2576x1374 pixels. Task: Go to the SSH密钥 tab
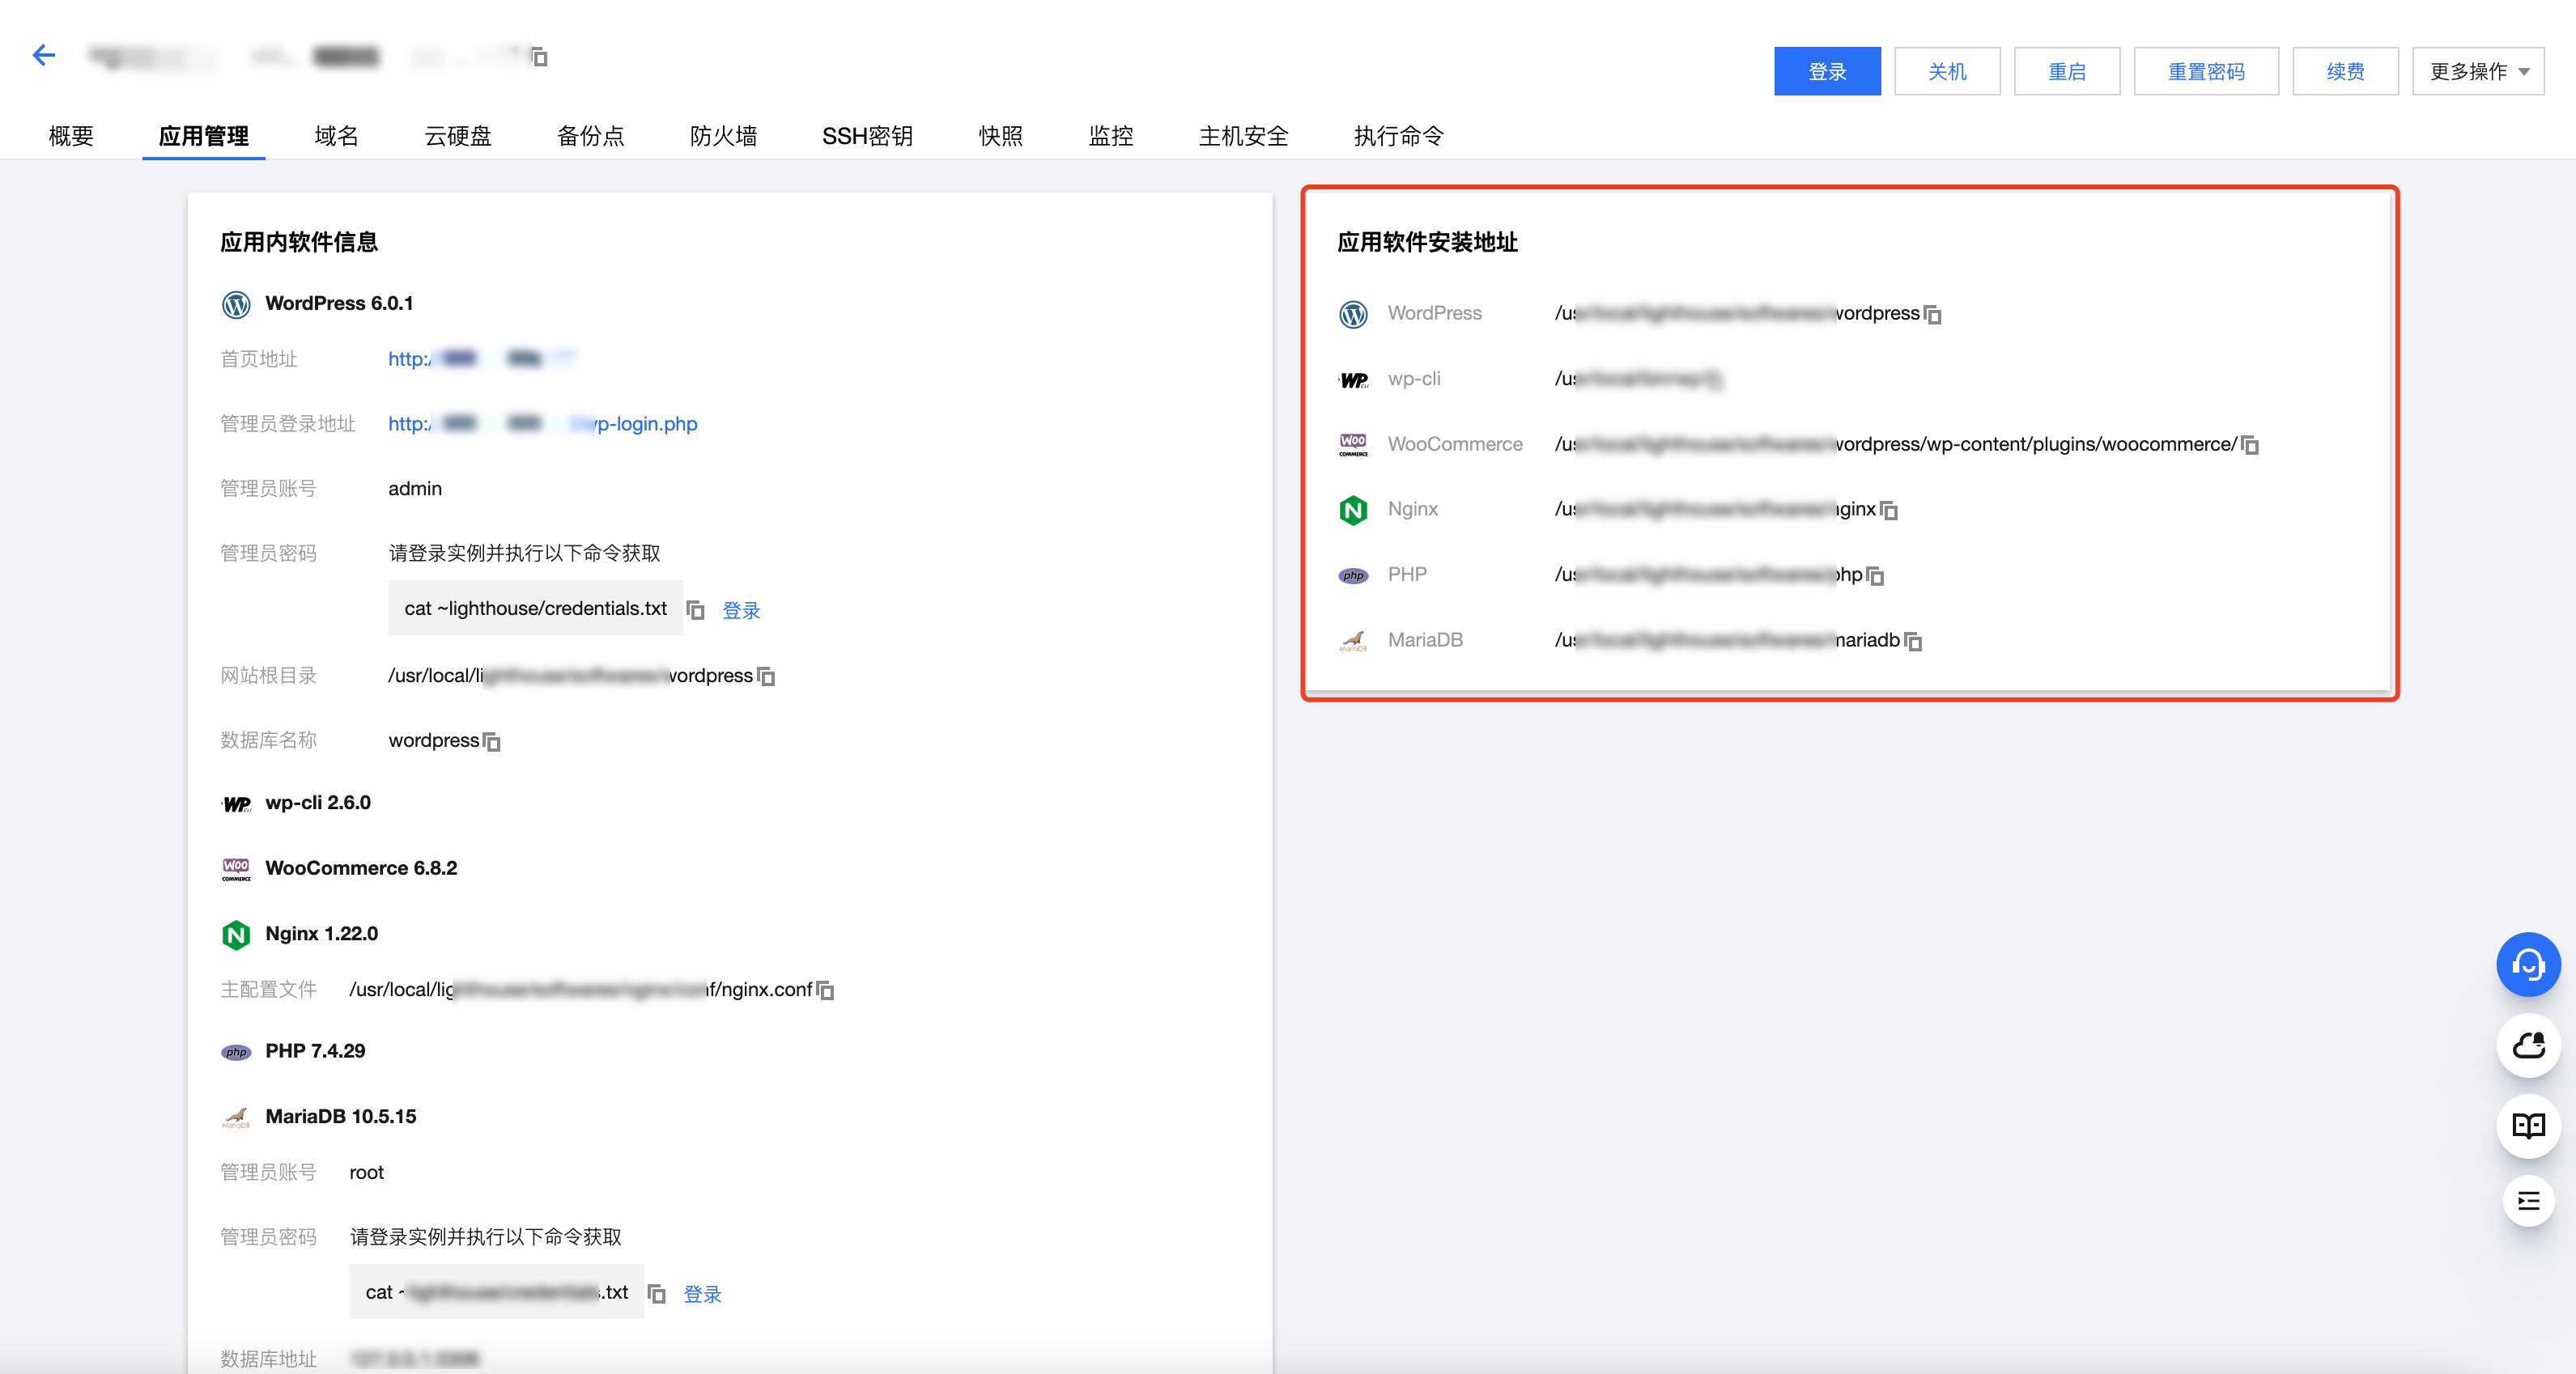tap(867, 136)
